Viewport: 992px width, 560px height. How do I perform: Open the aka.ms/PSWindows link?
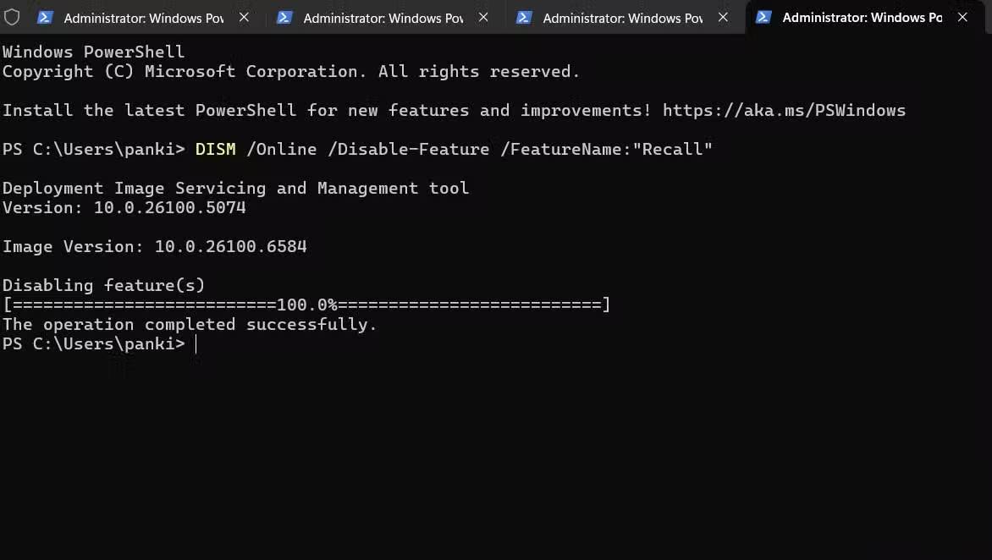[784, 110]
